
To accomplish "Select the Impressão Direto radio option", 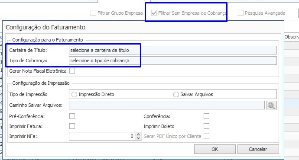I will tap(74, 94).
